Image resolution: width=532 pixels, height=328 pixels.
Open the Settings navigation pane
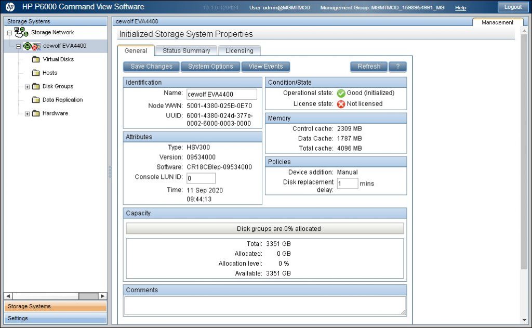tap(55, 318)
